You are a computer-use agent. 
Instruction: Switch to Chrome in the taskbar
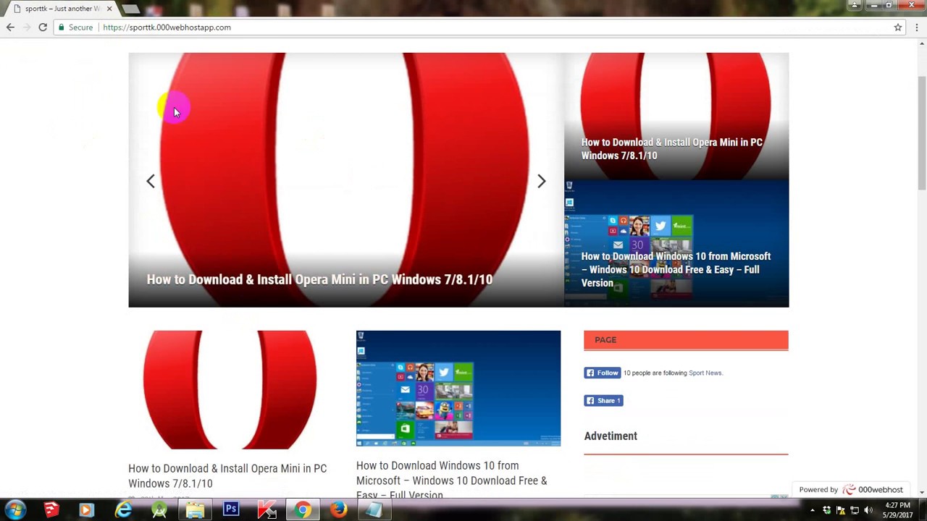(x=303, y=510)
